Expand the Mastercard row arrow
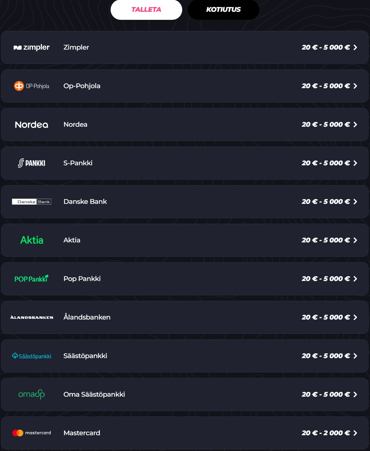This screenshot has height=451, width=370. click(x=355, y=433)
